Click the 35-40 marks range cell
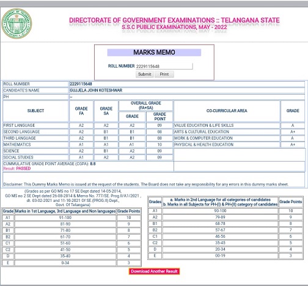The width and height of the screenshot is (308, 286). [x=65, y=256]
